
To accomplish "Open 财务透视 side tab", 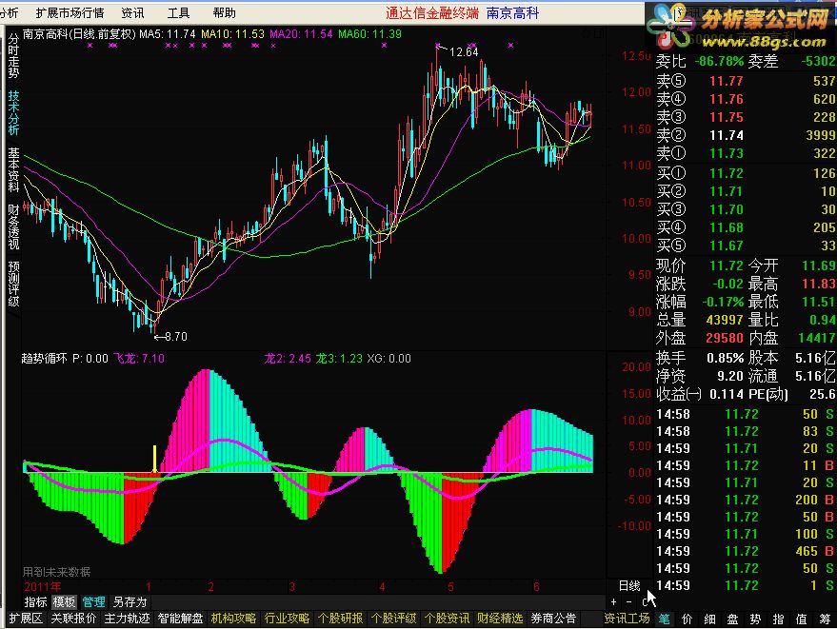I will click(x=13, y=227).
